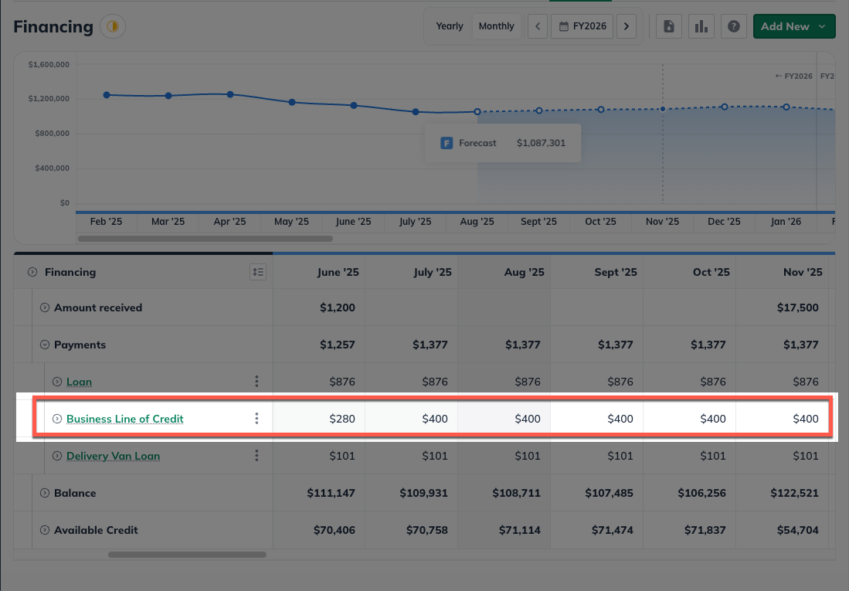Click the row height icon beside Financing
Screen dimensions: 849x591
258,272
